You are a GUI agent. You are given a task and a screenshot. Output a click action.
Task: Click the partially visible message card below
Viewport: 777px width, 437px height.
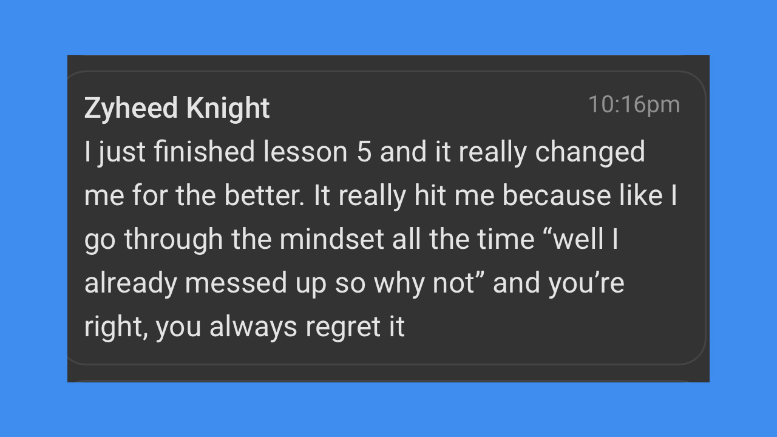387,381
